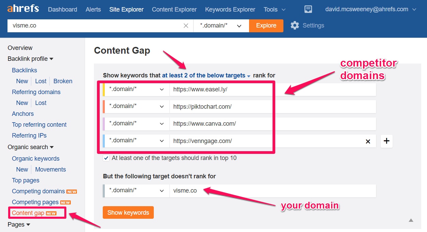This screenshot has height=232, width=427.
Task: Select Content gap in the sidebar
Action: (28, 213)
